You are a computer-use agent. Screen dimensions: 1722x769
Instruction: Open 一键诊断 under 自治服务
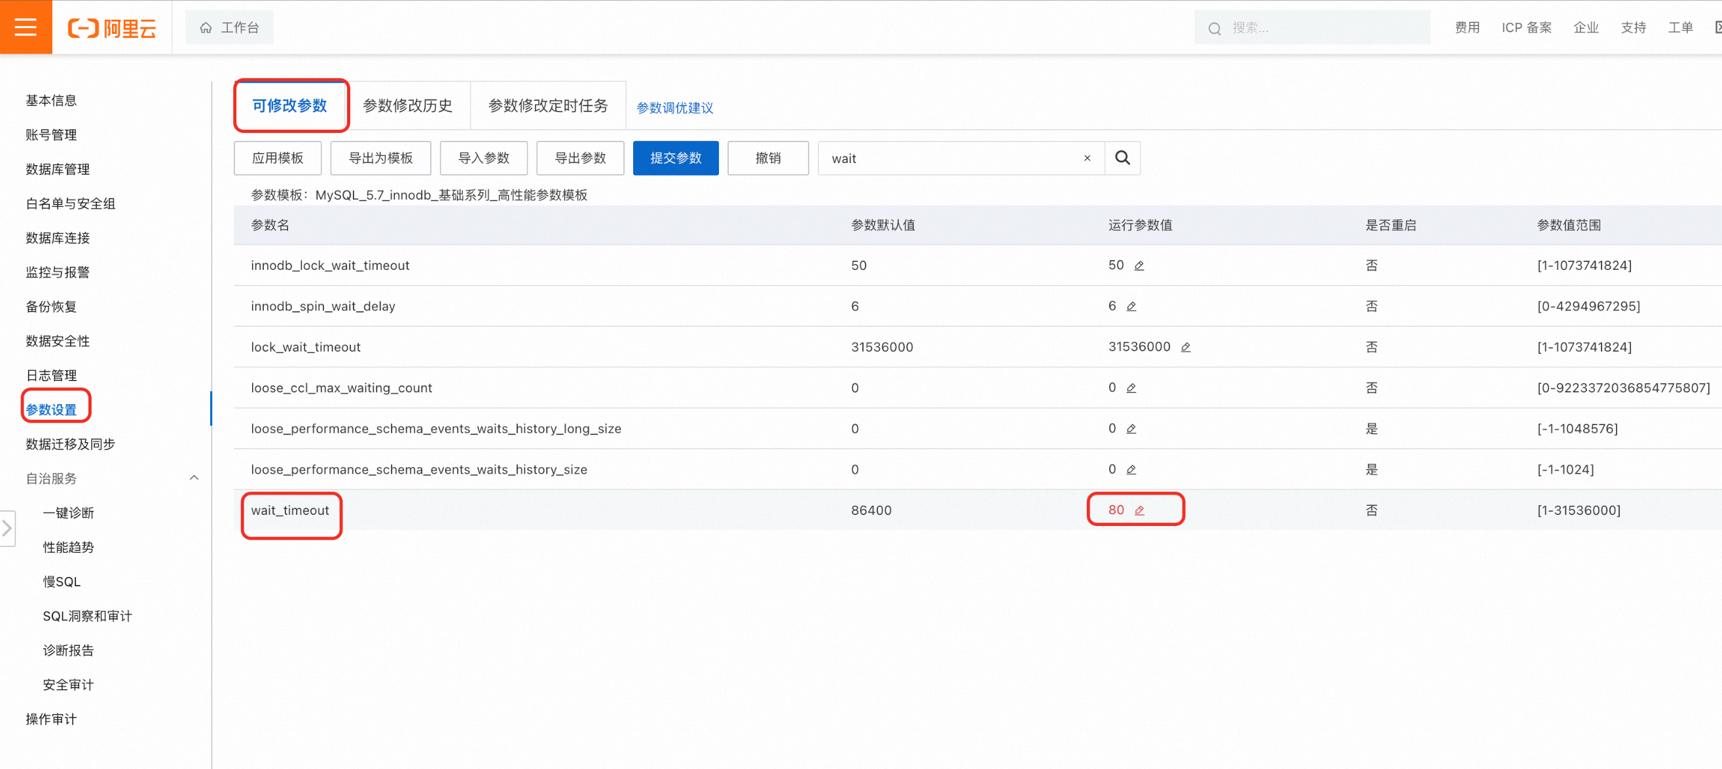pyautogui.click(x=68, y=513)
